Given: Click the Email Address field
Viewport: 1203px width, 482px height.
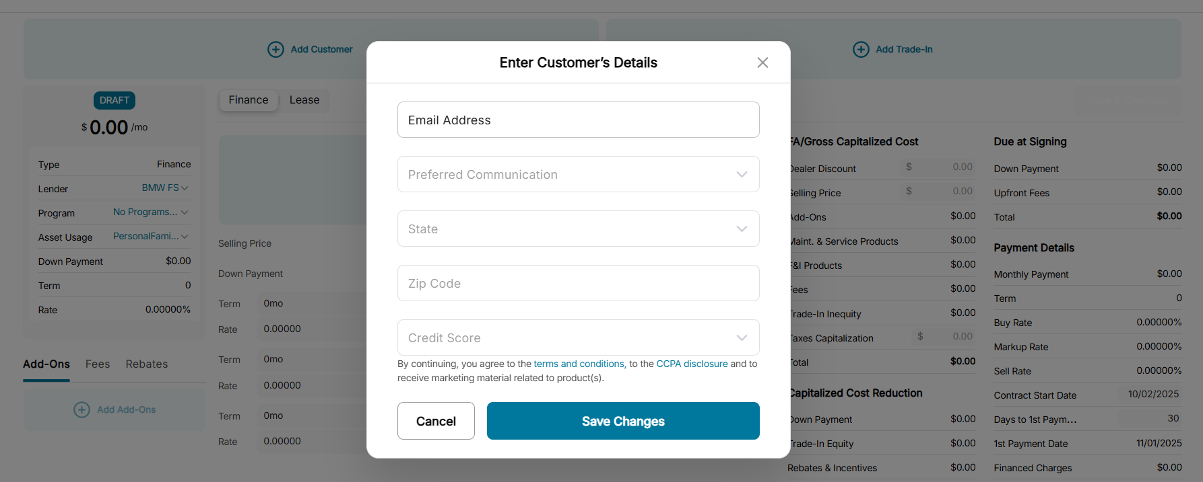Looking at the screenshot, I should tap(578, 120).
